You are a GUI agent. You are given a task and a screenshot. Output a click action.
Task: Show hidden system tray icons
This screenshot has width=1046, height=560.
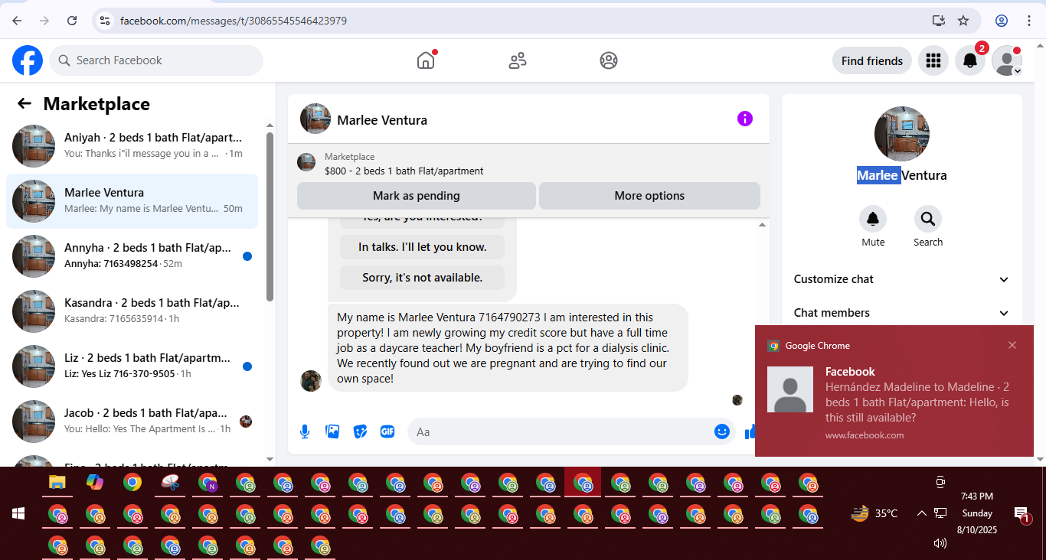921,513
